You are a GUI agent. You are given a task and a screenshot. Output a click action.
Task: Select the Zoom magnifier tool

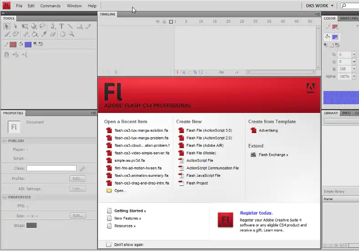pyautogui.click(x=72, y=34)
